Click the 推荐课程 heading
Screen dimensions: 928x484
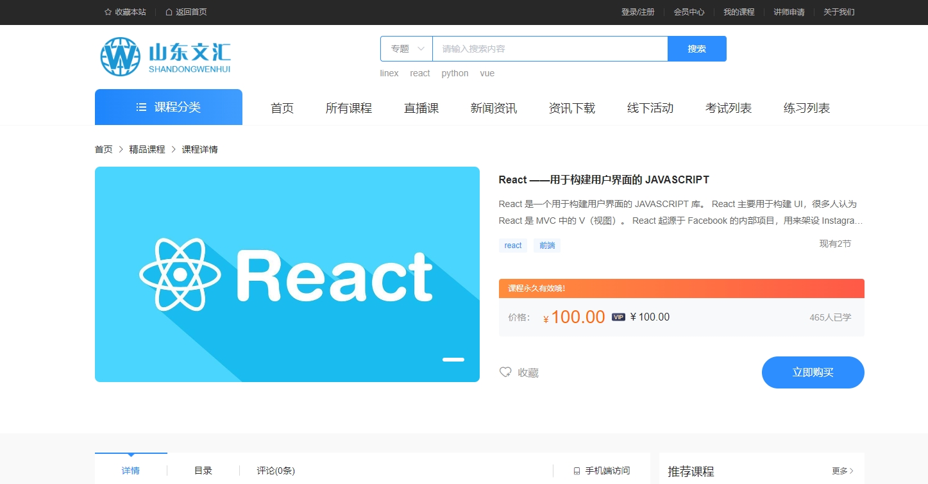[x=691, y=472]
